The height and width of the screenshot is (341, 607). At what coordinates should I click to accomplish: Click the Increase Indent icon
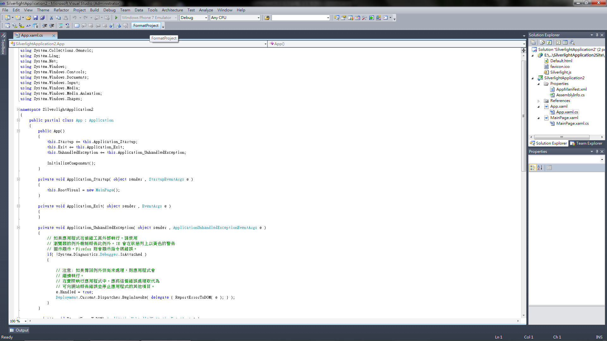pyautogui.click(x=52, y=26)
